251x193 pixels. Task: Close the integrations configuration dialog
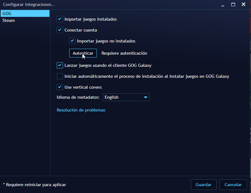[243, 4]
